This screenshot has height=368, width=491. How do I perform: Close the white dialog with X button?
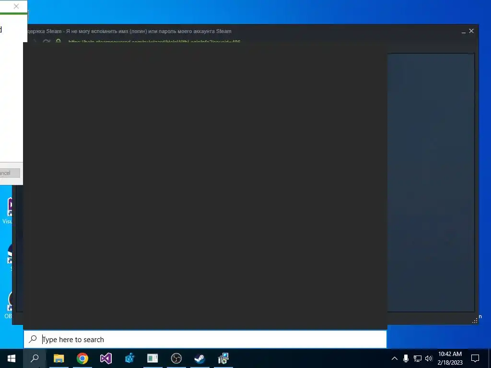pyautogui.click(x=16, y=6)
